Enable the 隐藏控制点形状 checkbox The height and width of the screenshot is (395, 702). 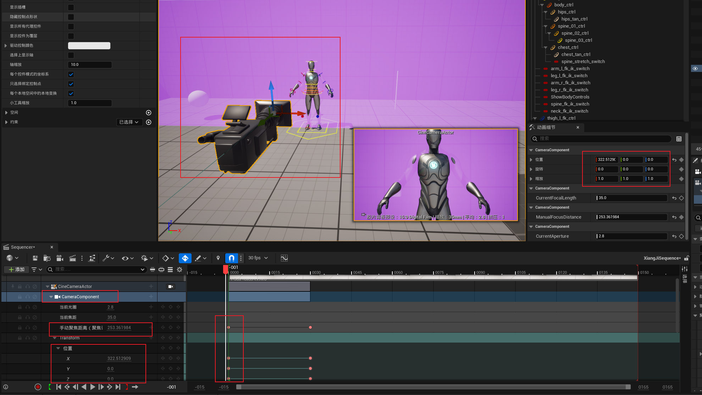[71, 17]
